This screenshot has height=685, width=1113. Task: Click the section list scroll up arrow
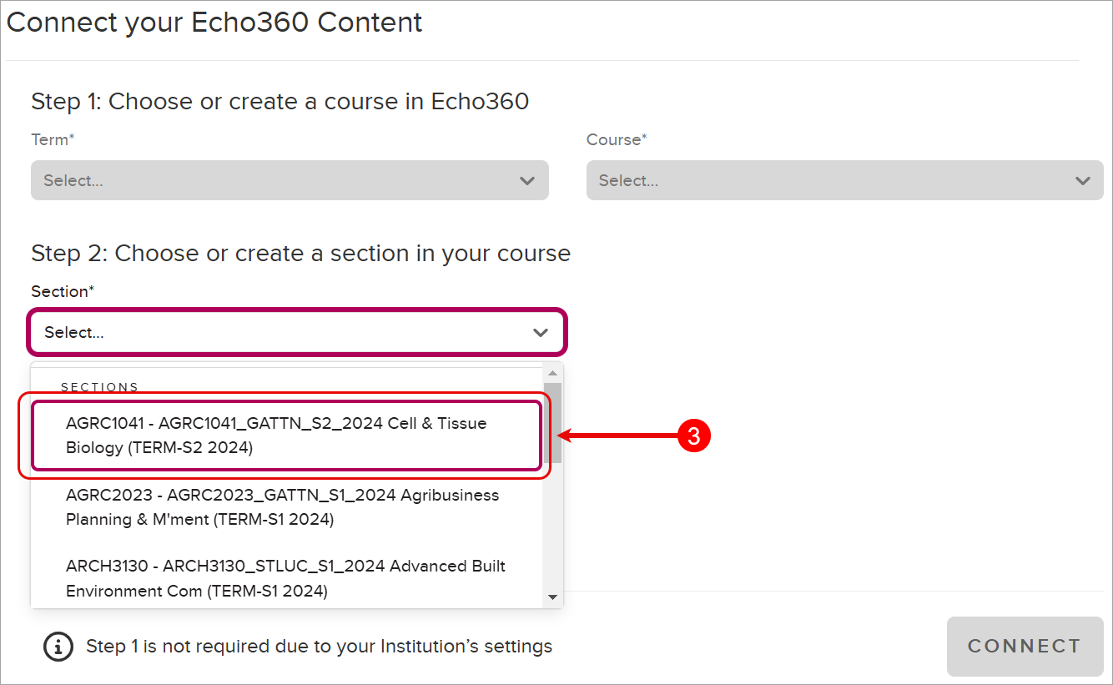[x=552, y=373]
